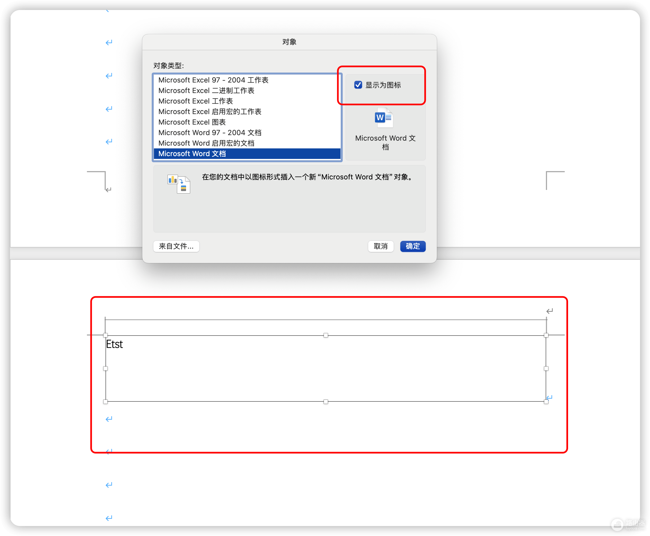Screen dimensions: 650x536
Task: Click the top-right corner handle of object
Action: pyautogui.click(x=546, y=335)
